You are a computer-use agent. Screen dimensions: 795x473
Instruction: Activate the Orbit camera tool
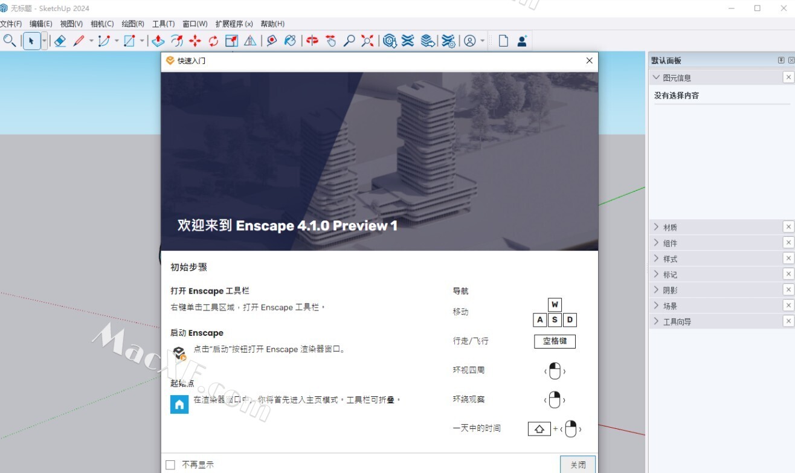[x=312, y=40]
